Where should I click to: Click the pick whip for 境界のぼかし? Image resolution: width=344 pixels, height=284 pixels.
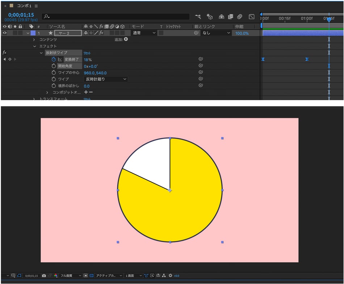[201, 86]
